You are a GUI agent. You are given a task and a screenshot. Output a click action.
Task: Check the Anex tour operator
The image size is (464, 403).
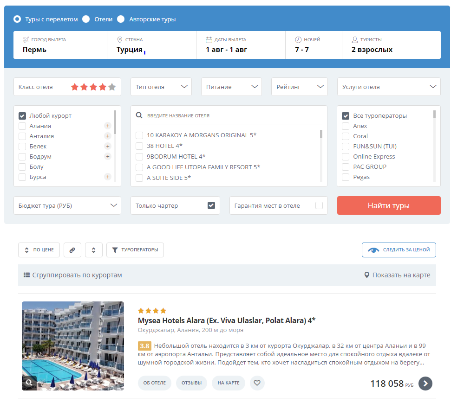pyautogui.click(x=346, y=126)
